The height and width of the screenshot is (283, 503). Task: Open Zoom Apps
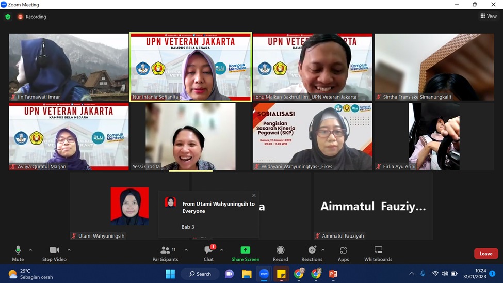click(343, 253)
